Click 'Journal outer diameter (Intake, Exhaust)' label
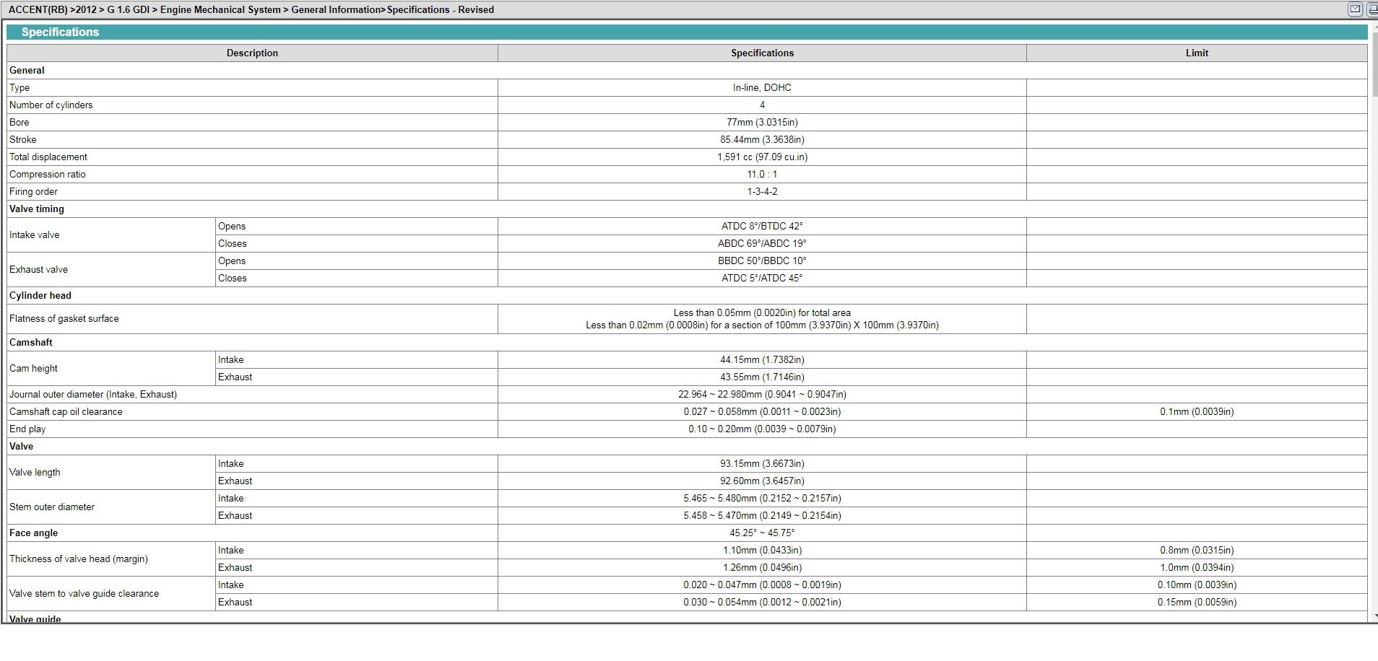This screenshot has width=1378, height=661. [x=93, y=394]
